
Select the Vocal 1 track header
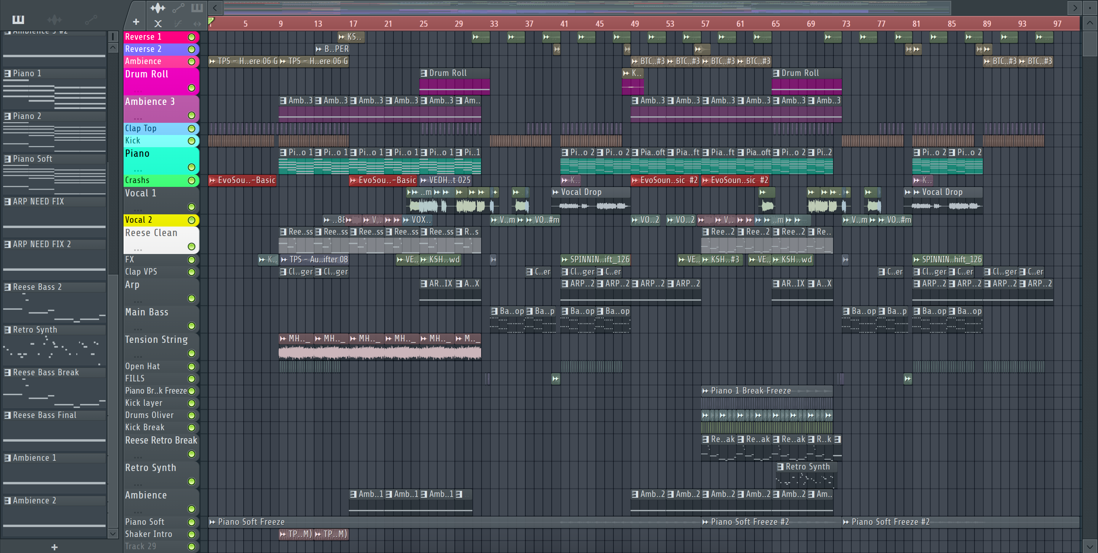161,200
